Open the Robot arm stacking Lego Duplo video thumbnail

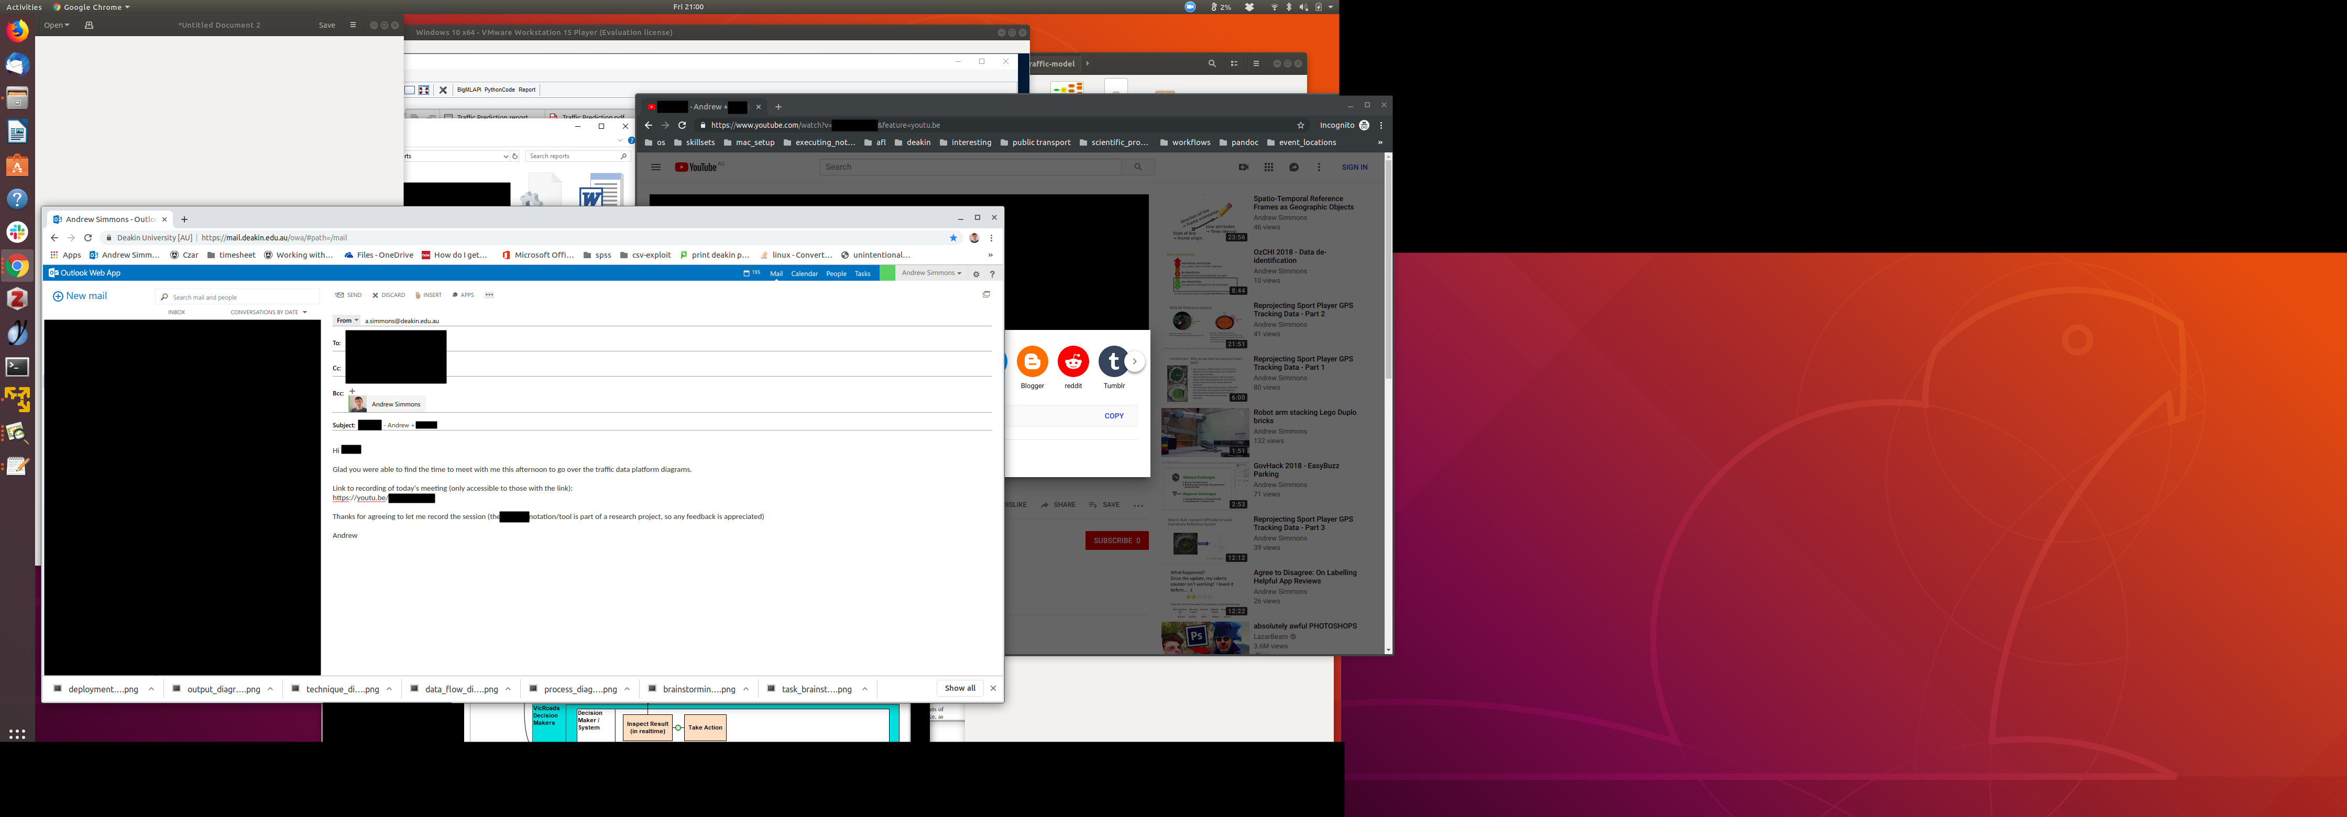(x=1204, y=433)
